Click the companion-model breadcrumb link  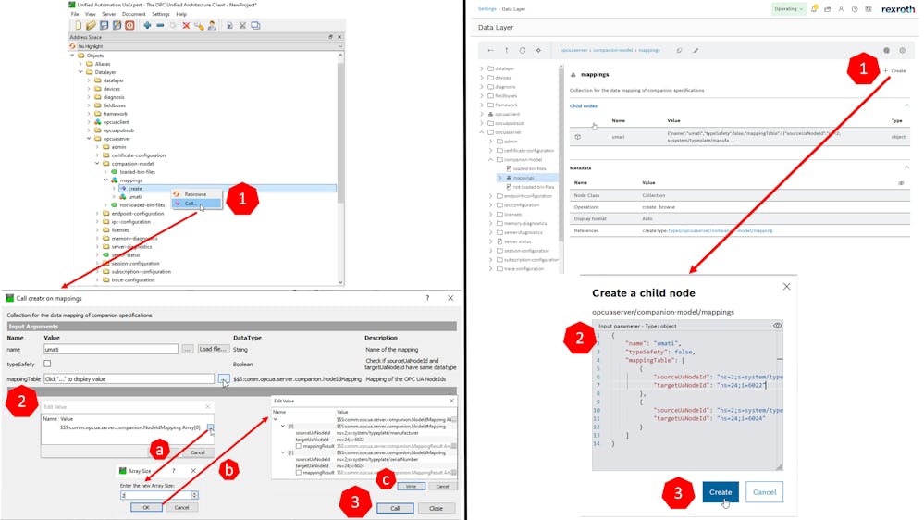pyautogui.click(x=613, y=51)
